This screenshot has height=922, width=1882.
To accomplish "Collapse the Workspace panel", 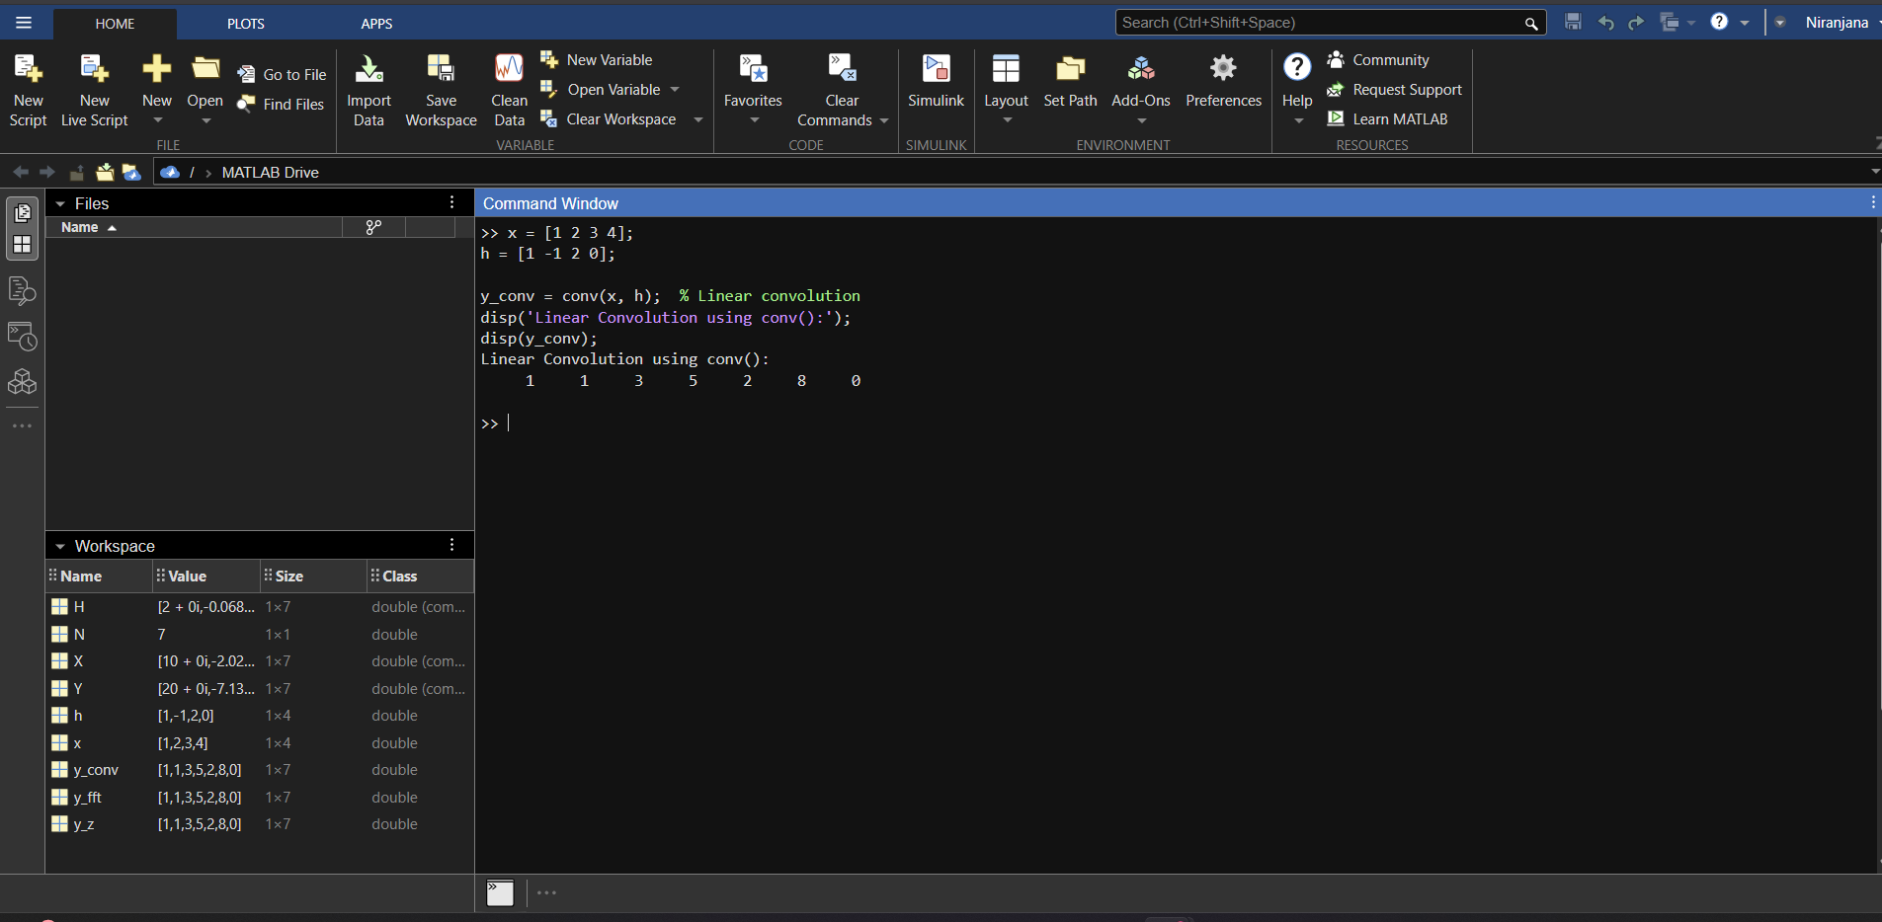I will point(60,547).
